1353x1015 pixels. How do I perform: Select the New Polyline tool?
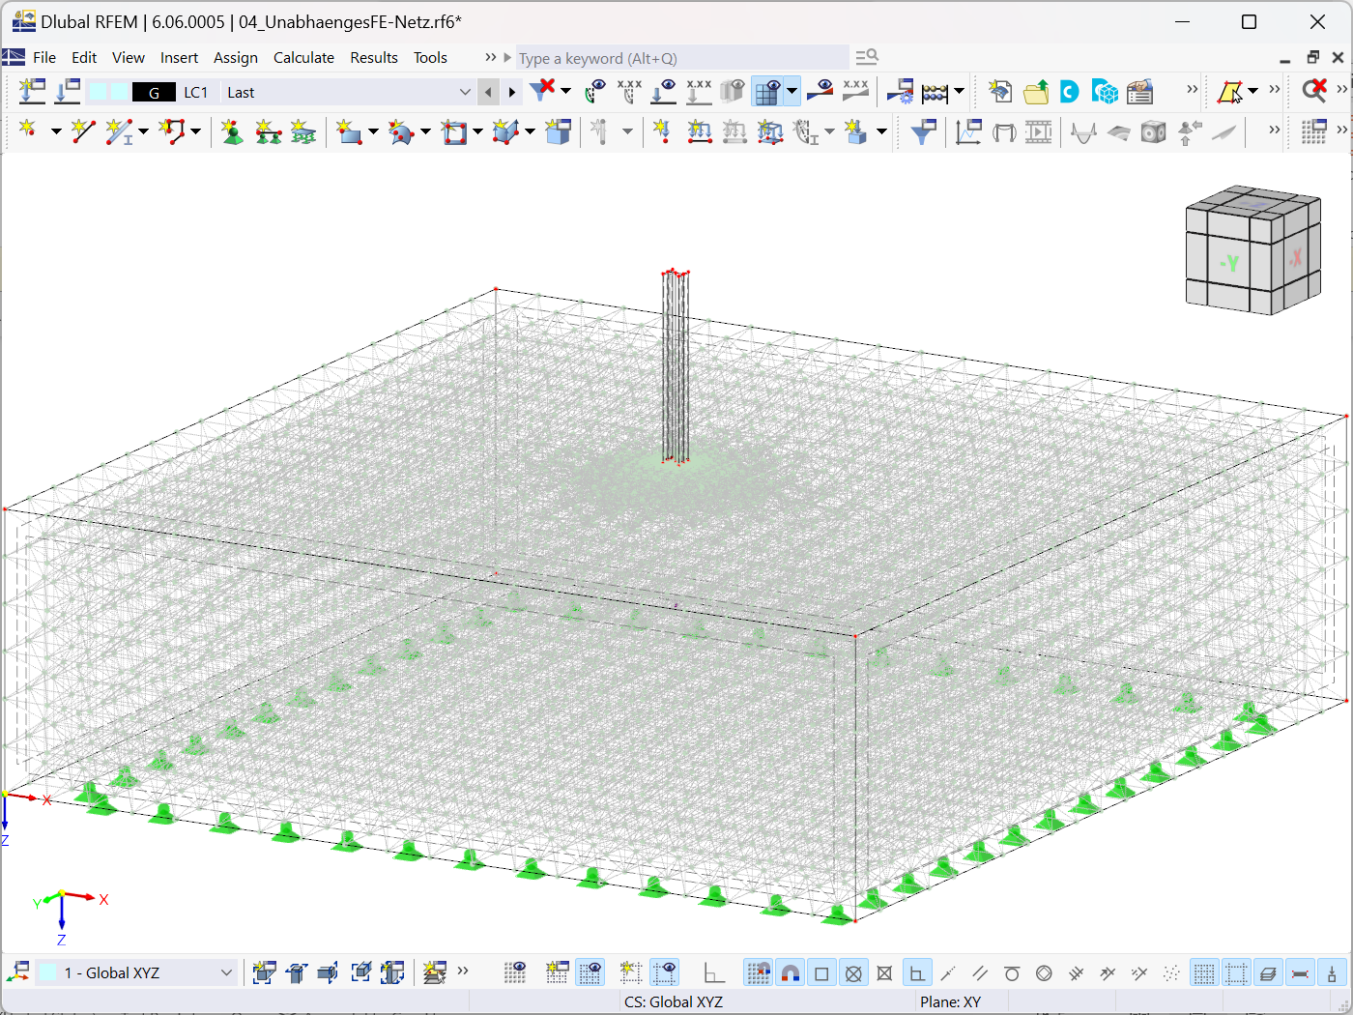172,130
